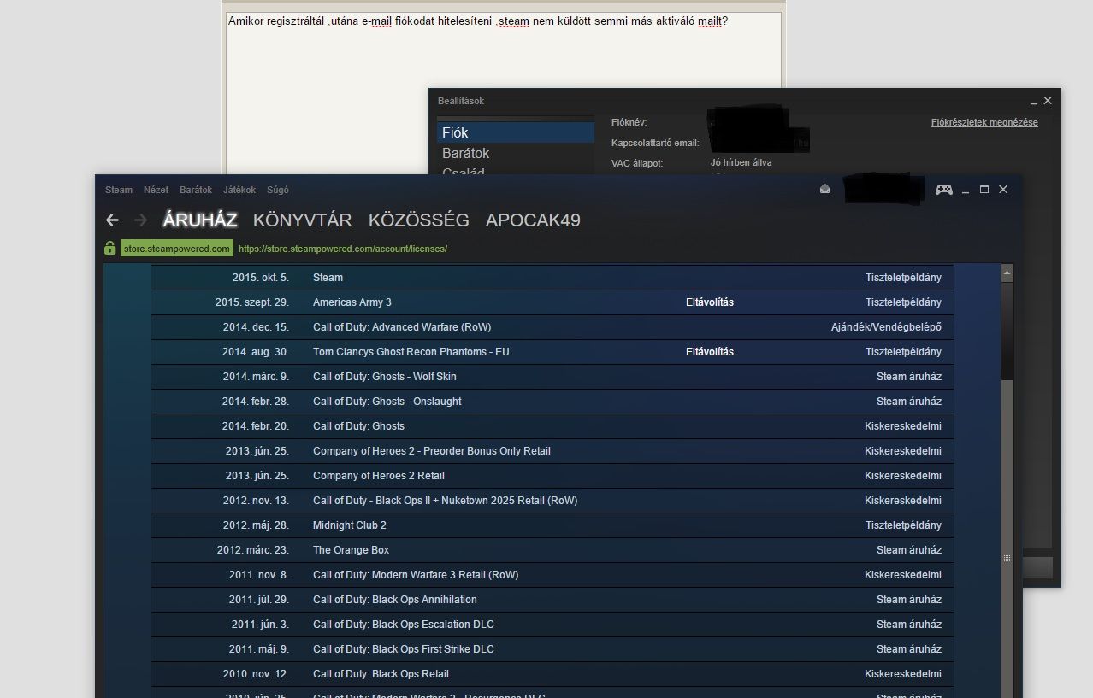Select the Midnight Club 2 row
Screen dimensions: 1093x698
552,525
